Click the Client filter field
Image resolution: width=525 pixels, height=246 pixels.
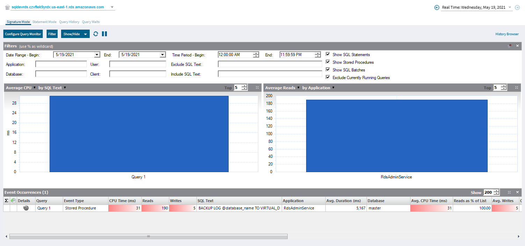138,74
